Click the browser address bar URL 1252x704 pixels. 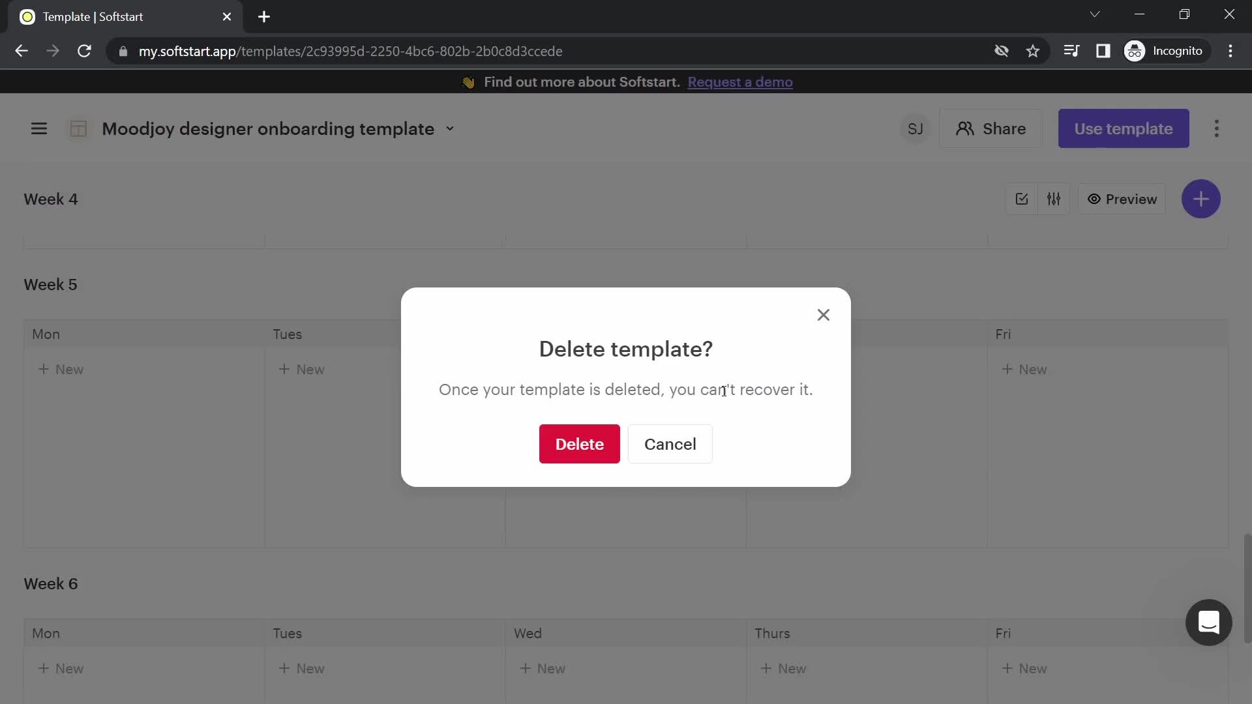point(350,51)
